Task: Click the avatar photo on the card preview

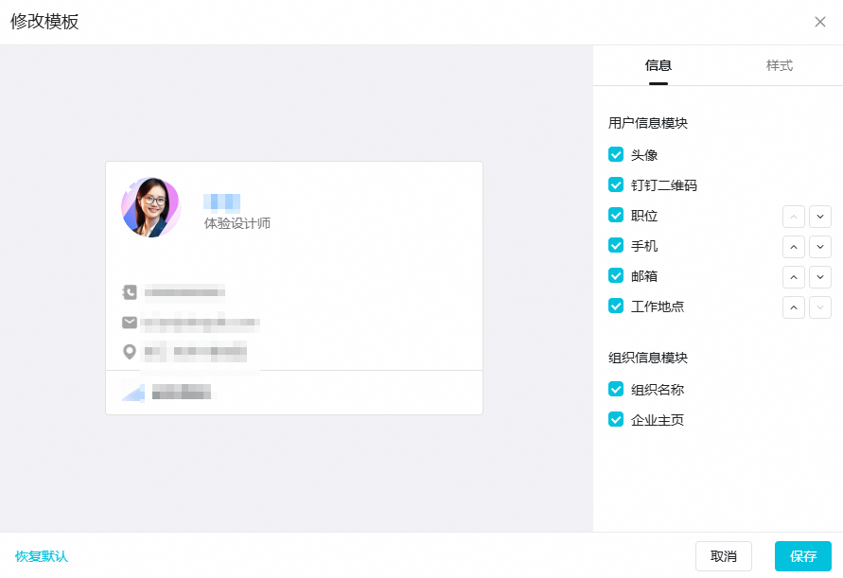Action: pyautogui.click(x=151, y=207)
